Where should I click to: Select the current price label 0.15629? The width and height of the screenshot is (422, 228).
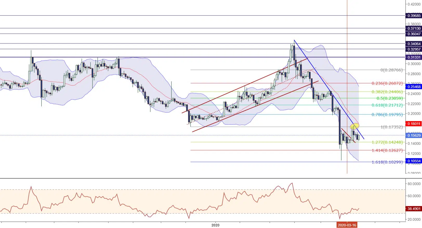pos(414,135)
